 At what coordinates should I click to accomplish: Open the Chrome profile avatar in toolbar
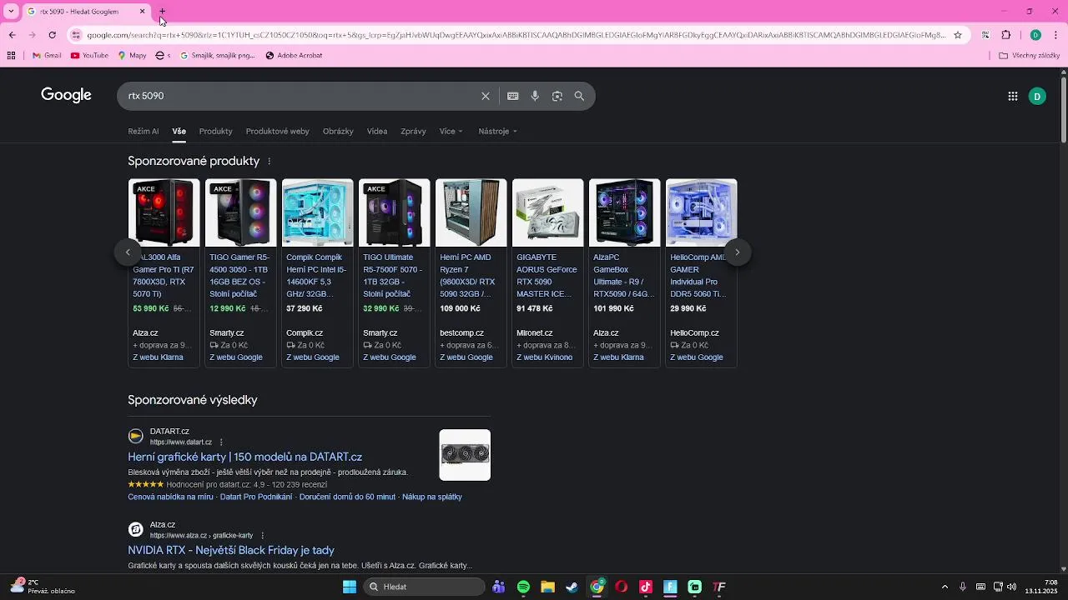click(1035, 35)
